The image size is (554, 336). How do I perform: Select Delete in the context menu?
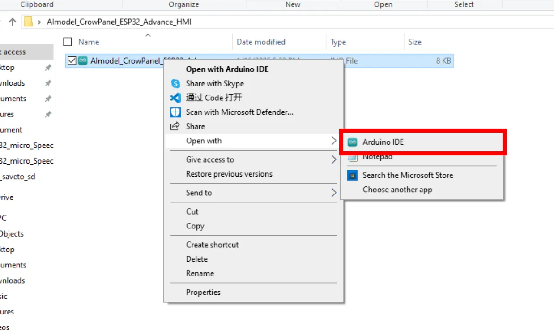coord(197,259)
